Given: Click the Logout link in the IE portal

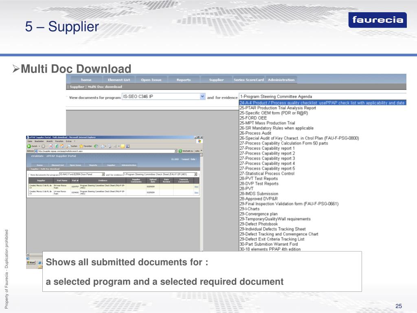Looking at the screenshot, I should (x=186, y=159).
